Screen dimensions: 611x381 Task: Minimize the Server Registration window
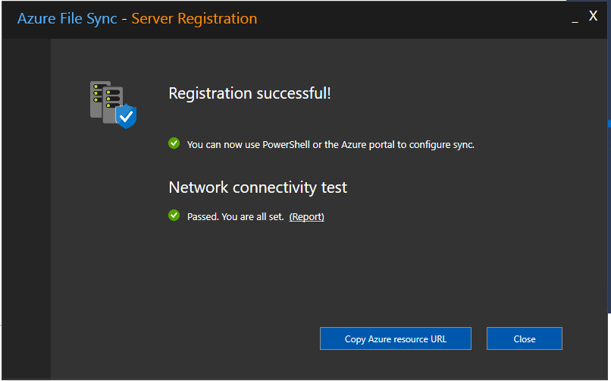575,18
